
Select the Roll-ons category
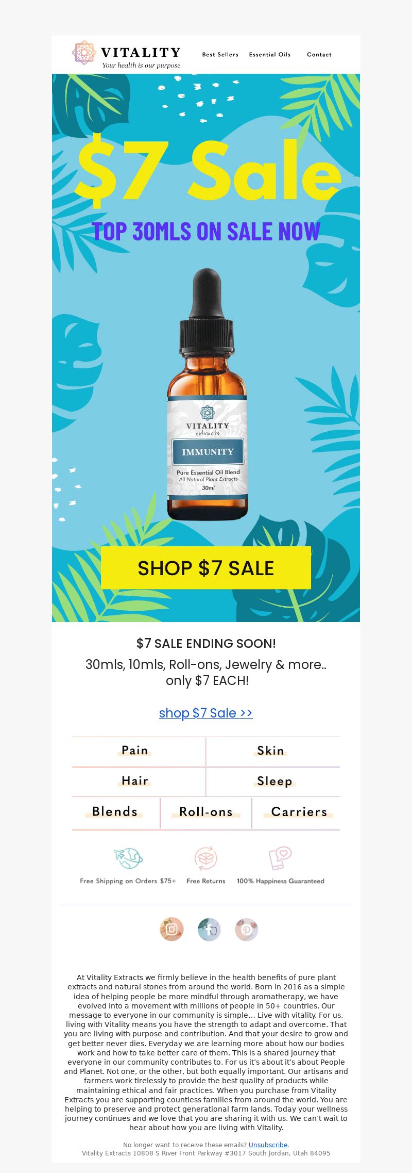[206, 812]
